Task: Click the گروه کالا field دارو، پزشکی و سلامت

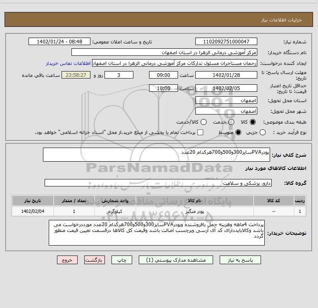Action: coord(158,183)
